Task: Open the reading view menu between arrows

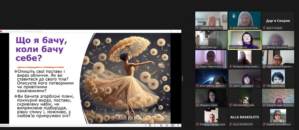Action: coord(149,125)
